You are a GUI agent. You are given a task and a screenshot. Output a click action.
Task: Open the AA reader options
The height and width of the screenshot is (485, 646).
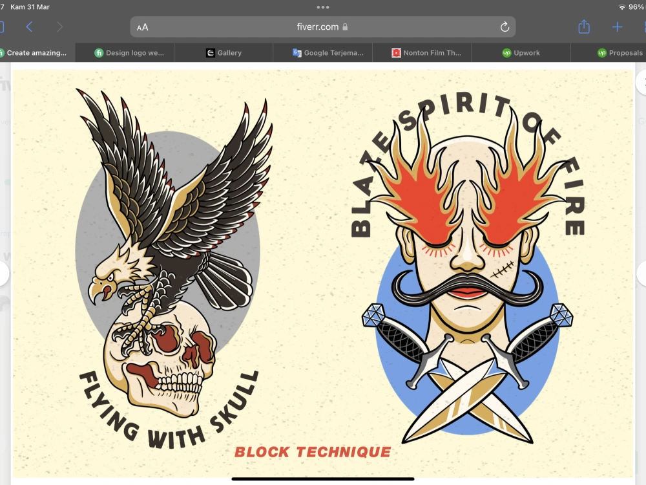click(143, 28)
